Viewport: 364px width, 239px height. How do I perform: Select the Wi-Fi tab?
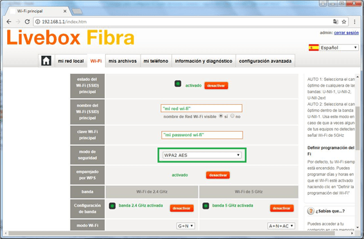click(x=96, y=61)
